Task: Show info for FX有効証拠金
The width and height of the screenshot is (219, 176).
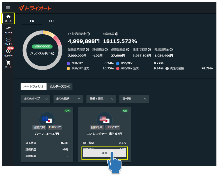Action: [x=88, y=34]
